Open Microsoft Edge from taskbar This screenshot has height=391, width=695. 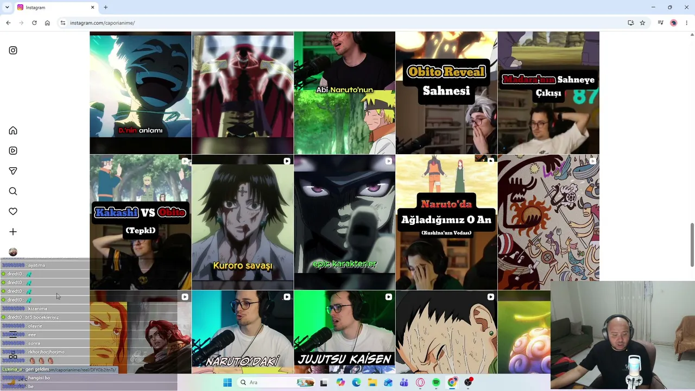356,382
